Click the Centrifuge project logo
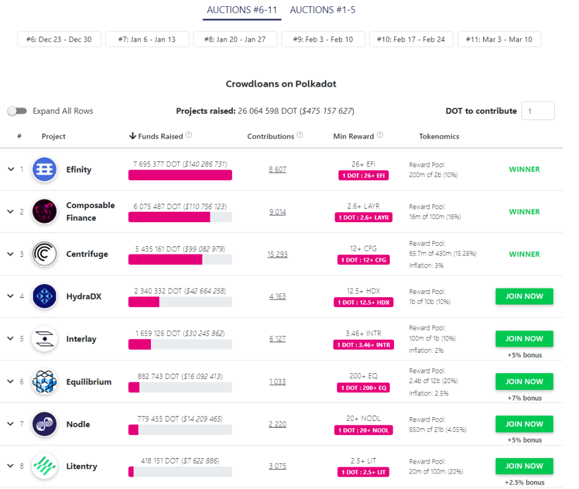 45,254
